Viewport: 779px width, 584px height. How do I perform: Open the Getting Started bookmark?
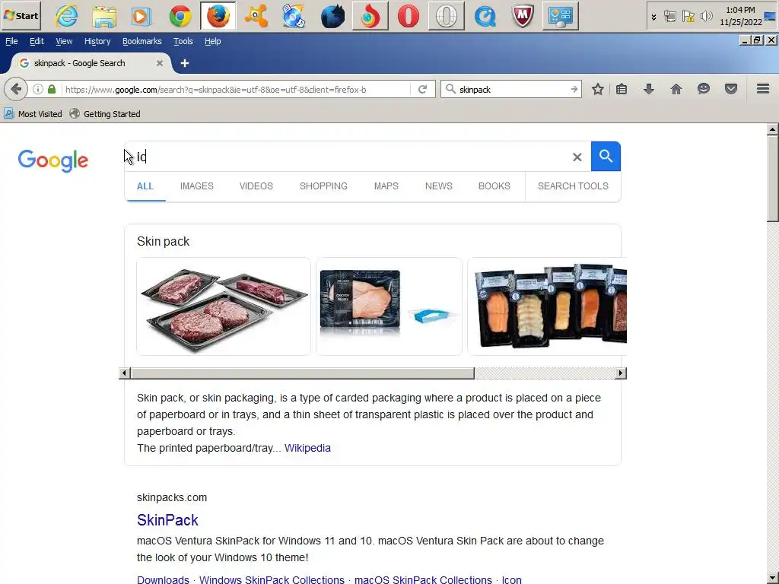[105, 114]
